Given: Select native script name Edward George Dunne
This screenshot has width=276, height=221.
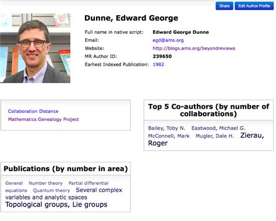Looking at the screenshot, I should coord(181,32).
